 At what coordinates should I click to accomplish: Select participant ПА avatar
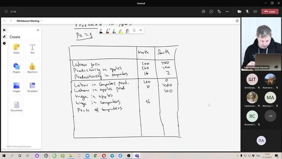(x=261, y=140)
